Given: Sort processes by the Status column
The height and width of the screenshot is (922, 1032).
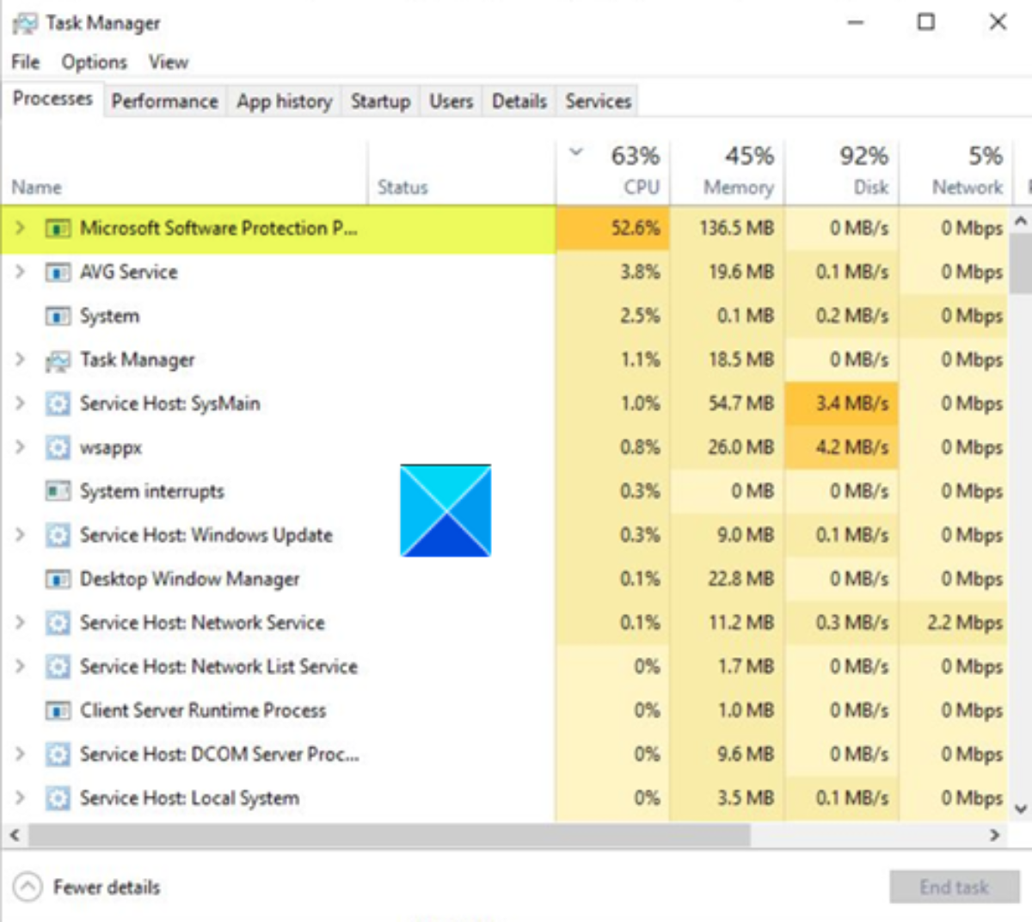Looking at the screenshot, I should click(x=462, y=172).
